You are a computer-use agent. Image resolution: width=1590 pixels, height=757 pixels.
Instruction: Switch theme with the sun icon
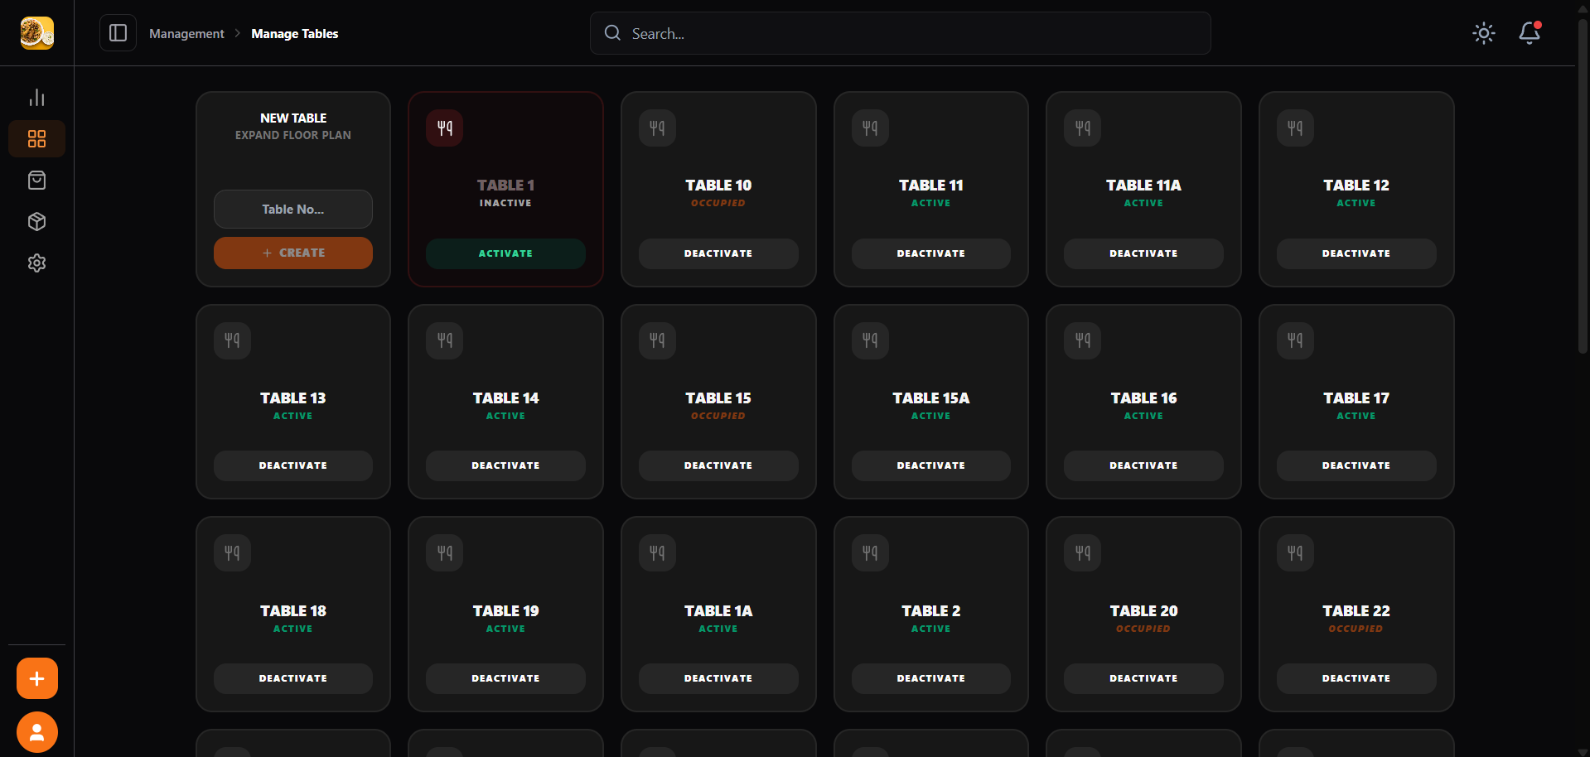[1483, 33]
